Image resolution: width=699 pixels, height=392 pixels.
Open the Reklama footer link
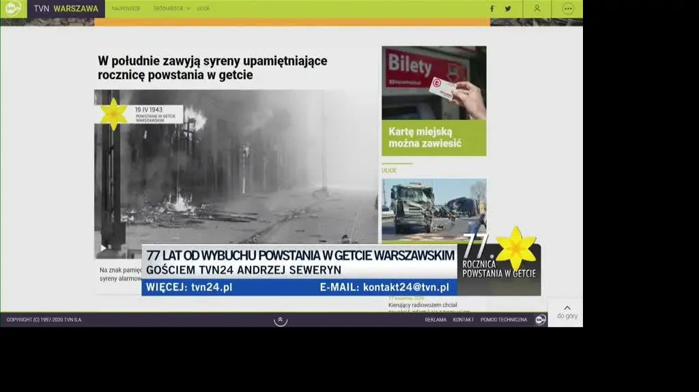click(436, 320)
